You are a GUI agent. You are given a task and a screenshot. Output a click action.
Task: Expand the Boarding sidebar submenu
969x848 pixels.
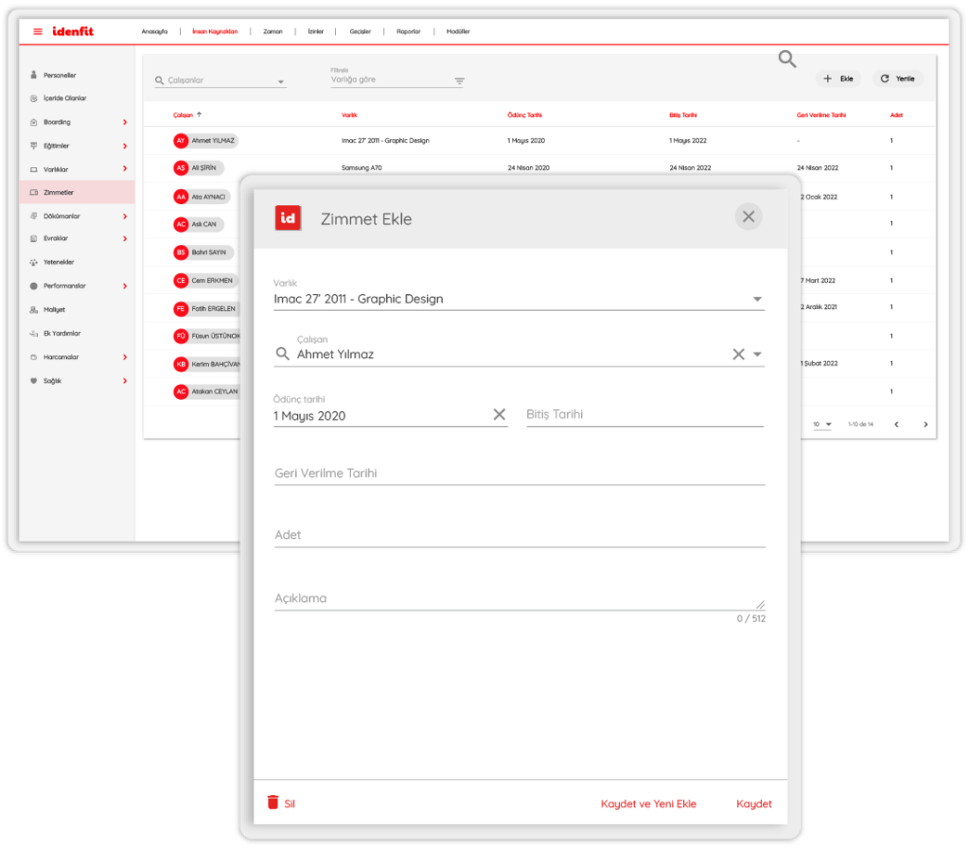(125, 122)
